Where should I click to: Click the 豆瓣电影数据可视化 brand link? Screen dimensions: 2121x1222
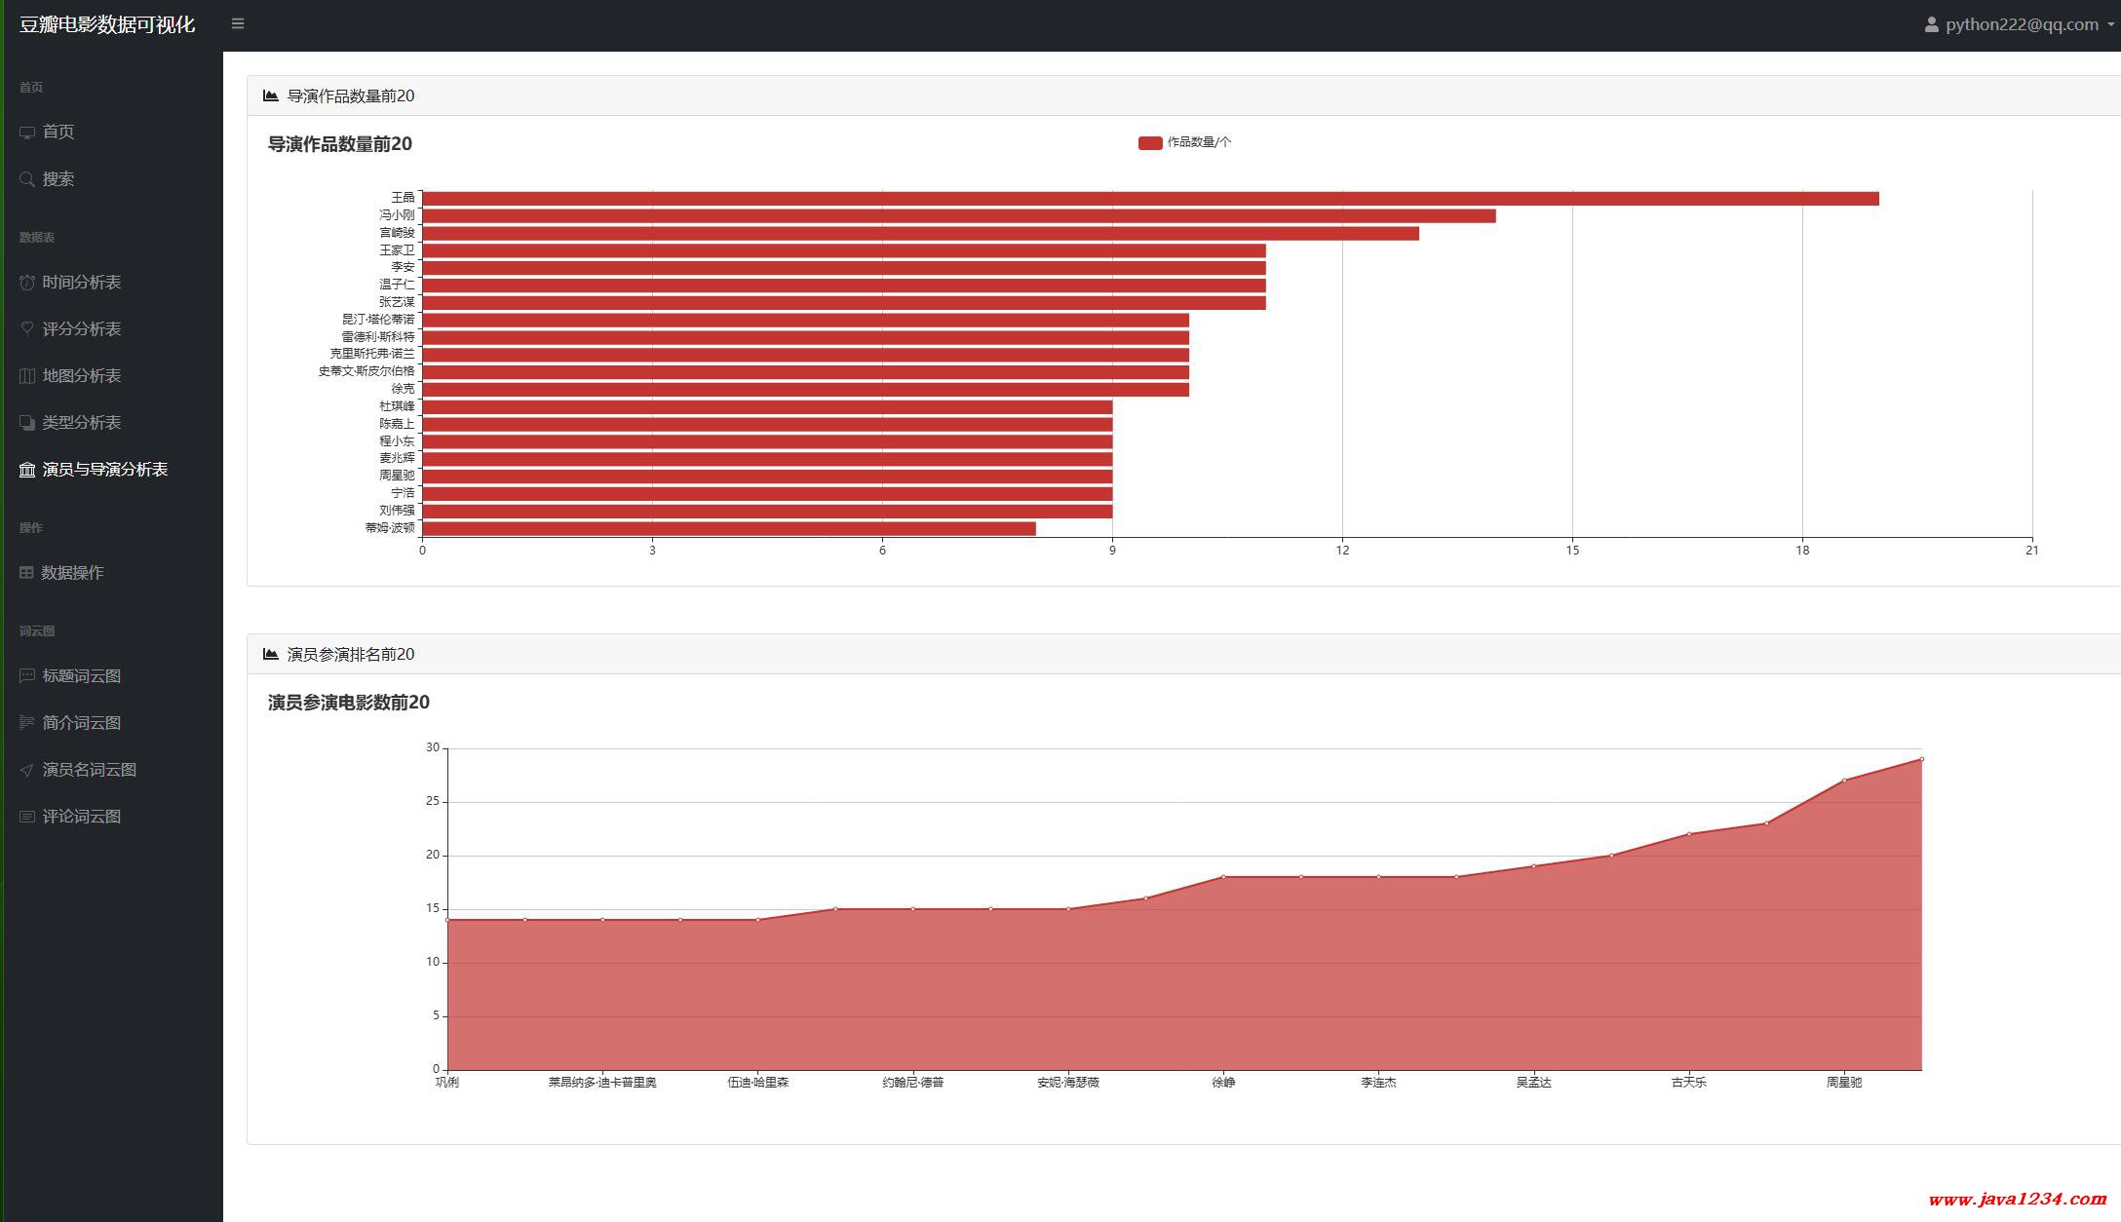point(107,25)
